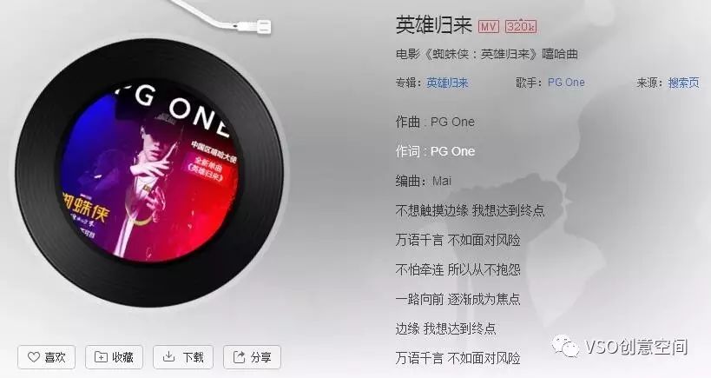Click the 下载 button
The height and width of the screenshot is (378, 711).
(183, 357)
